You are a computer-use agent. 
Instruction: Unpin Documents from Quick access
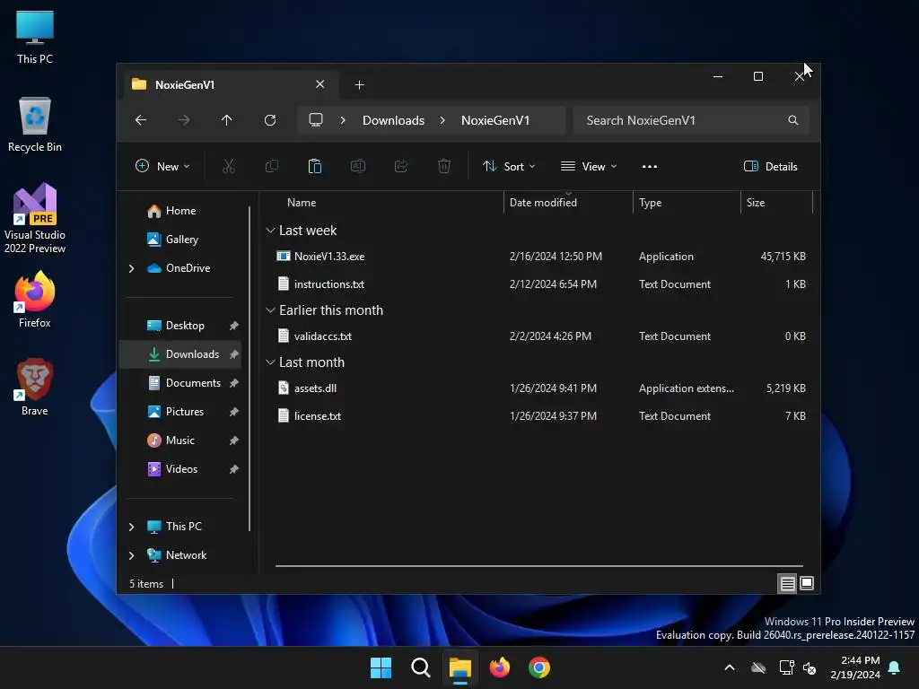(x=234, y=383)
